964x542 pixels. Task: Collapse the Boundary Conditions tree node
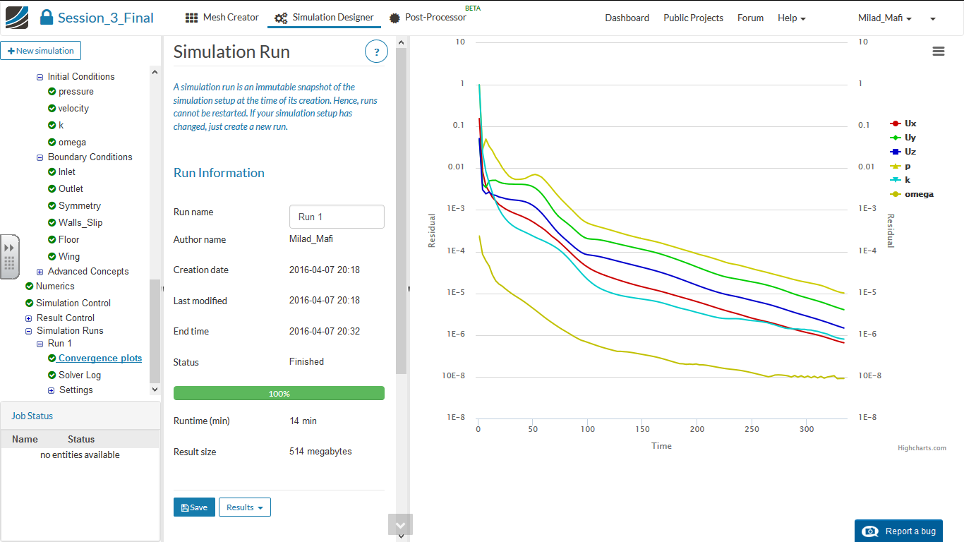pyautogui.click(x=40, y=157)
